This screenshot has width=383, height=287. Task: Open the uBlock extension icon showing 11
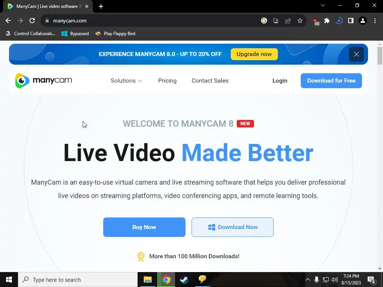click(316, 21)
